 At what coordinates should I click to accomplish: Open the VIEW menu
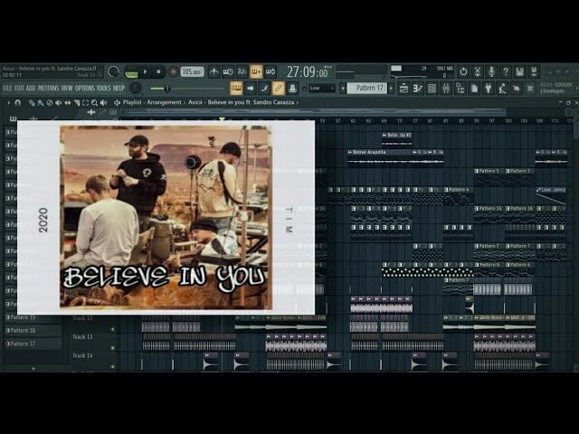tap(67, 89)
